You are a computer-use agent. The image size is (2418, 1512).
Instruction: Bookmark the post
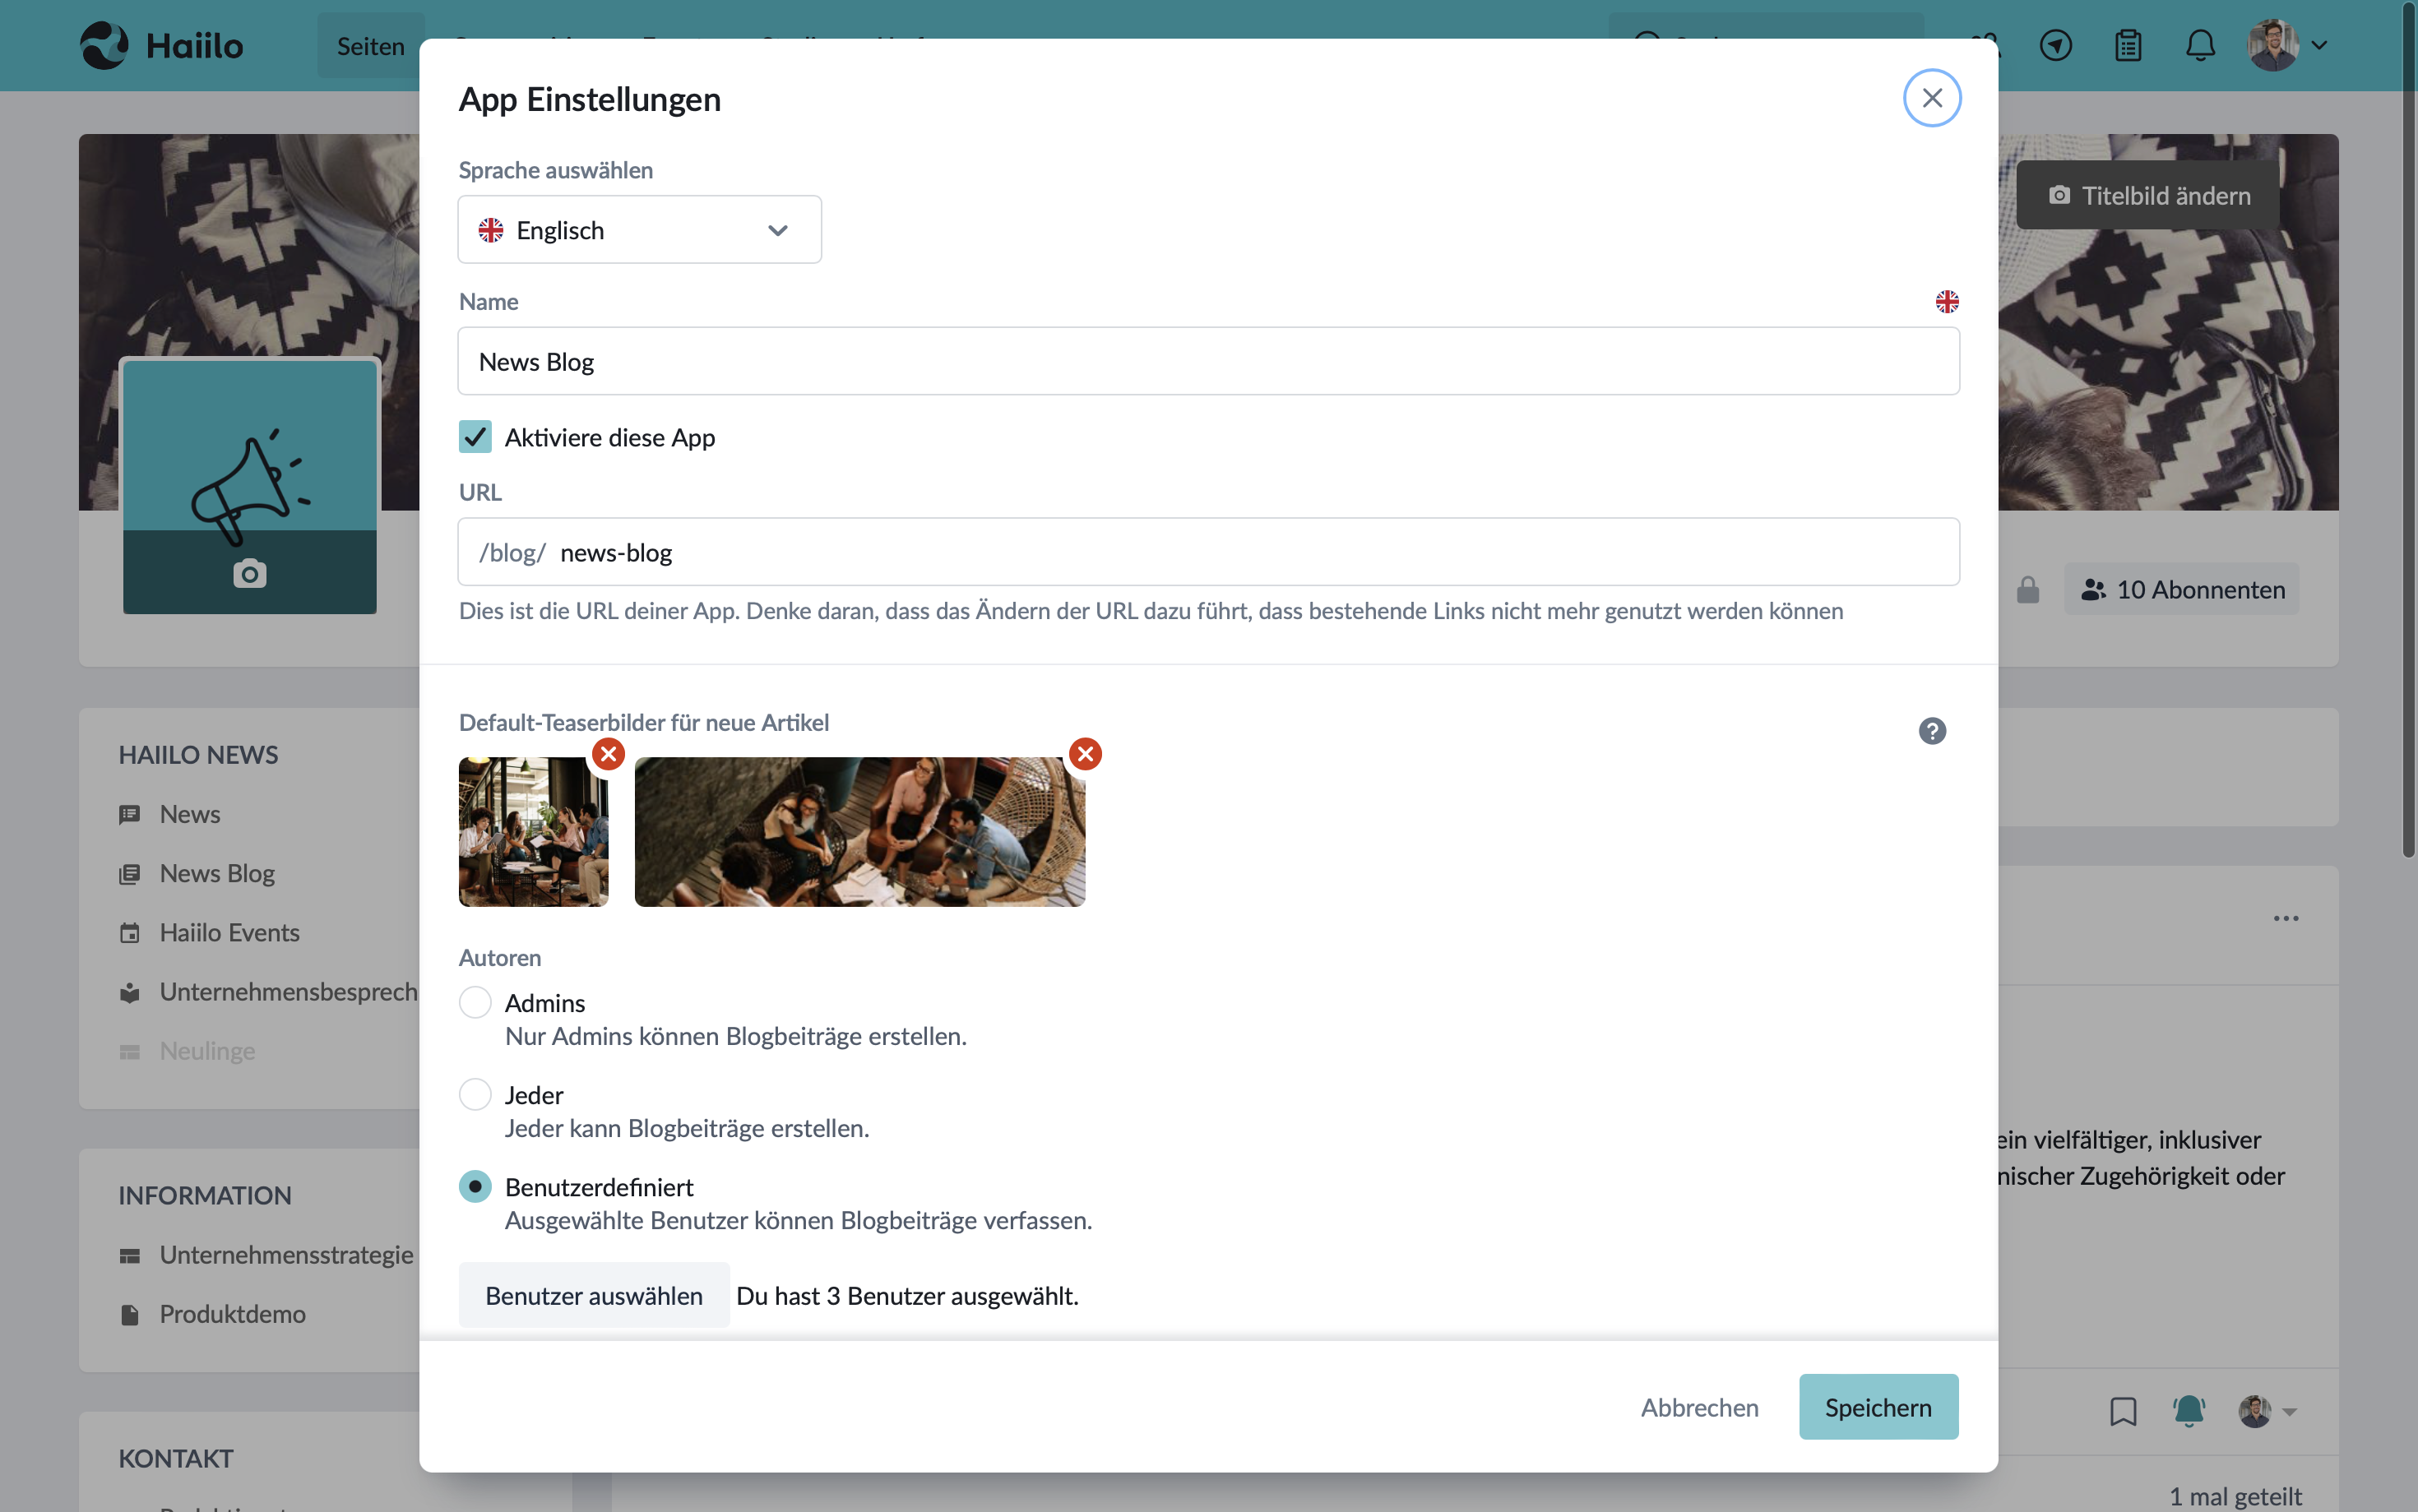(2122, 1411)
